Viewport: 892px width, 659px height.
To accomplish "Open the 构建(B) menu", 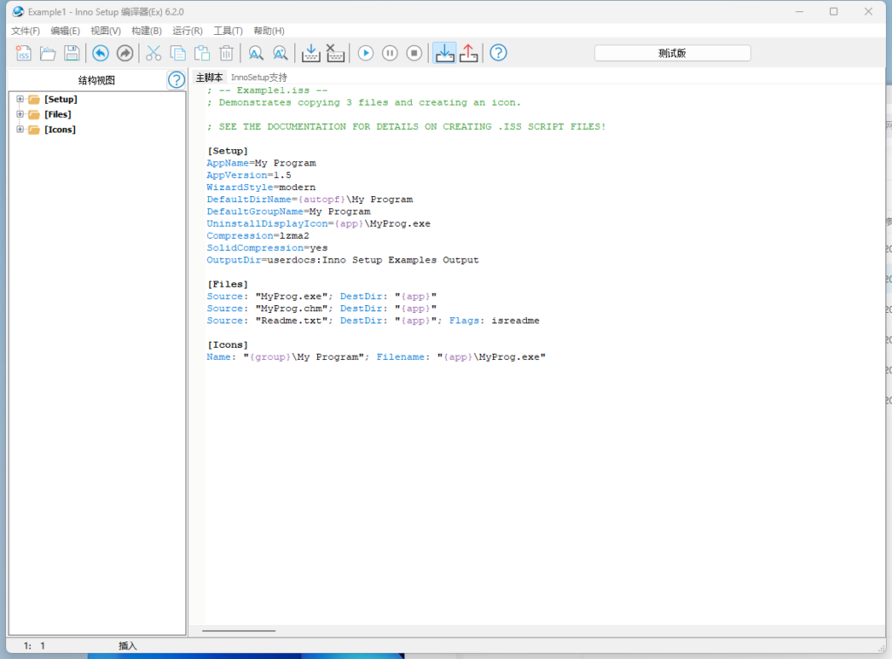I will [x=146, y=31].
